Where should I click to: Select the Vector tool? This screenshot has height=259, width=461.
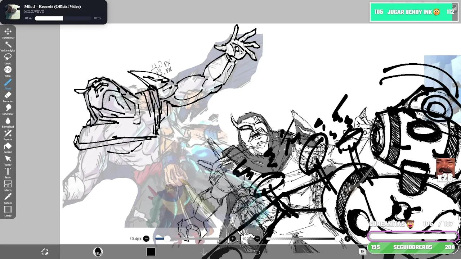tap(8, 160)
